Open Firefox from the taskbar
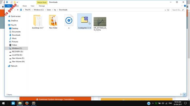The height and width of the screenshot is (106, 190). click(27, 103)
